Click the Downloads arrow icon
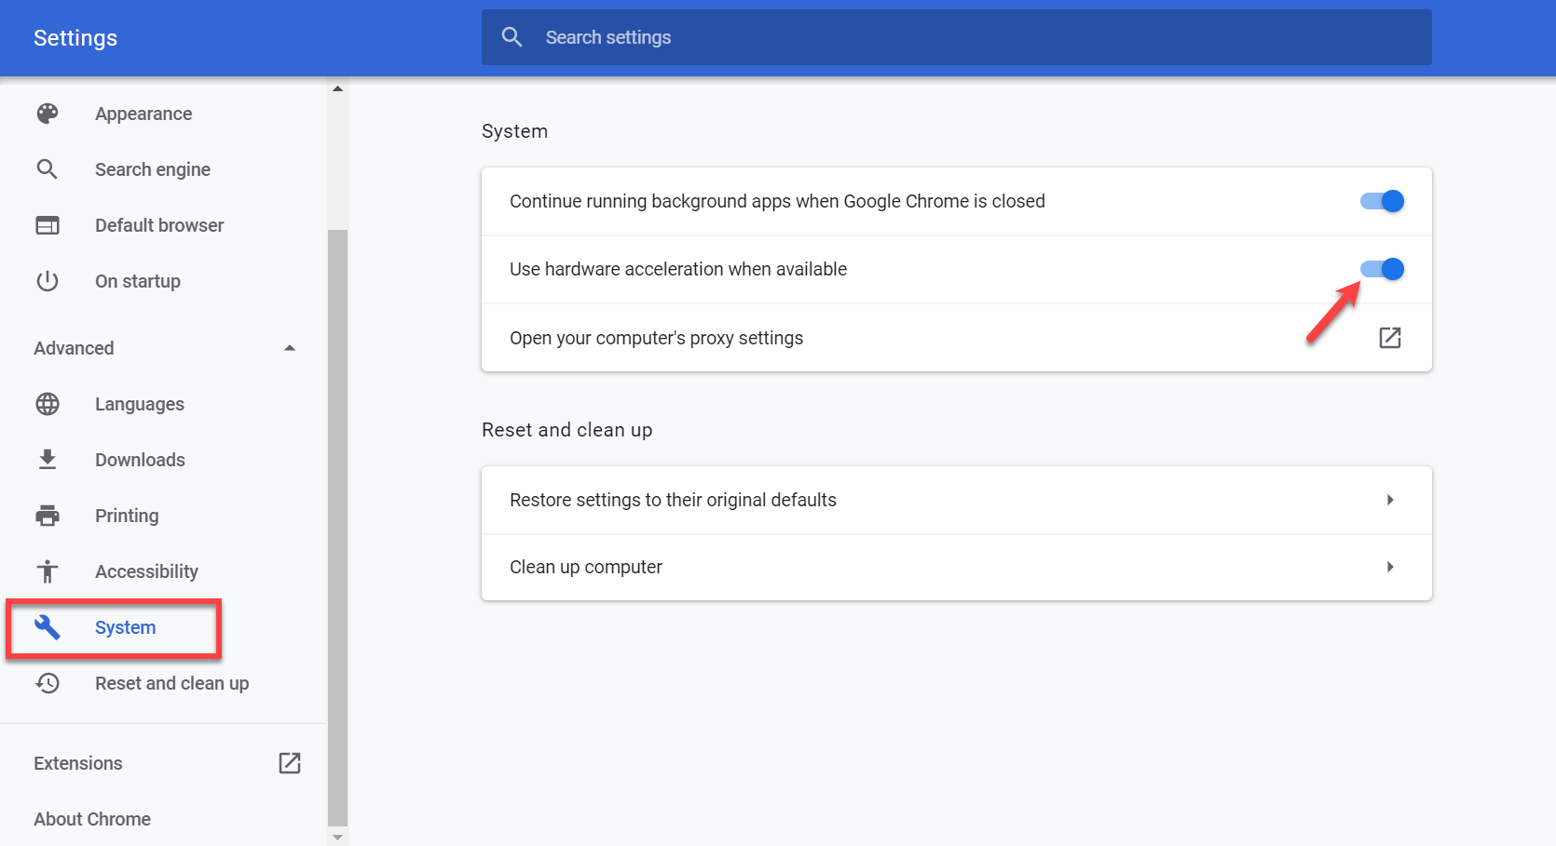Image resolution: width=1556 pixels, height=846 pixels. (48, 460)
